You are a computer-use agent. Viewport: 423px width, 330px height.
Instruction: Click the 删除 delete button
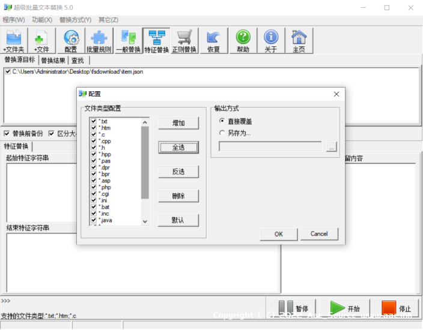[x=178, y=196]
